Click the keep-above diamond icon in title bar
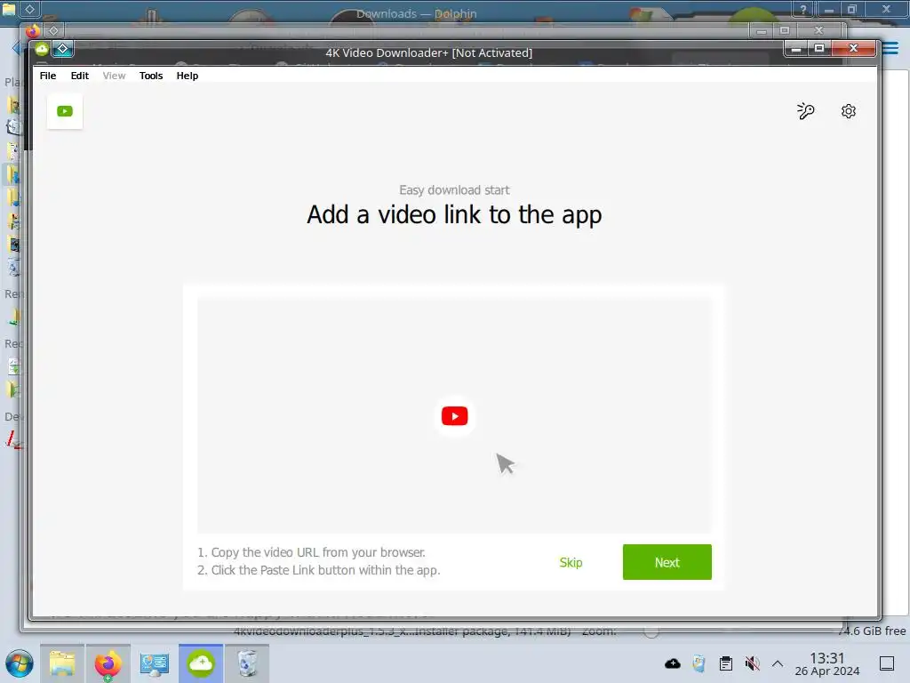Screen dimensions: 910x683 pyautogui.click(x=63, y=49)
